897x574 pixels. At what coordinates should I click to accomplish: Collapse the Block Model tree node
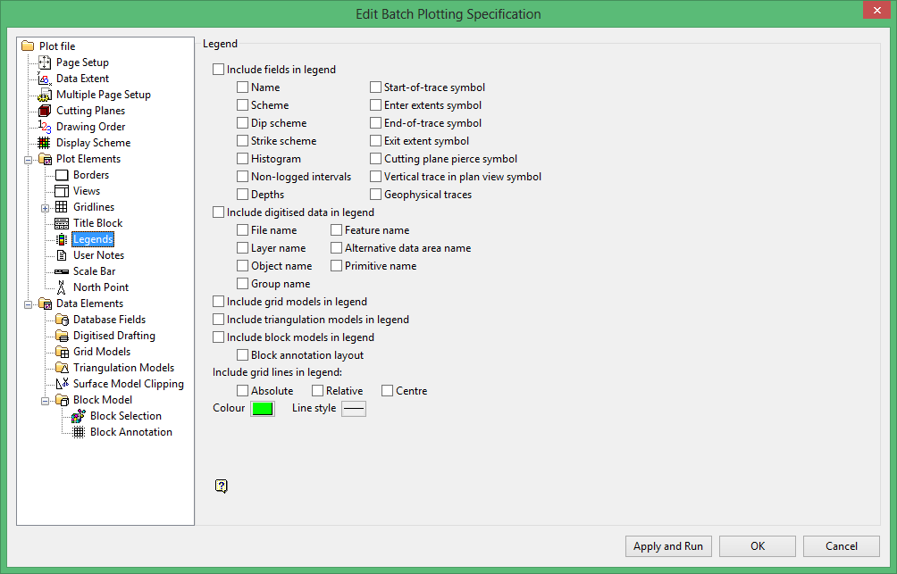(46, 400)
